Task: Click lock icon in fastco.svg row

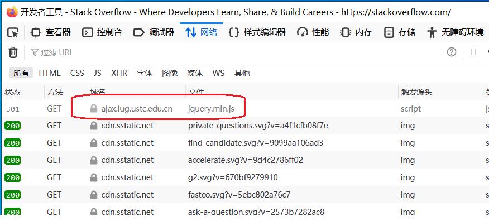Action: pyautogui.click(x=94, y=195)
